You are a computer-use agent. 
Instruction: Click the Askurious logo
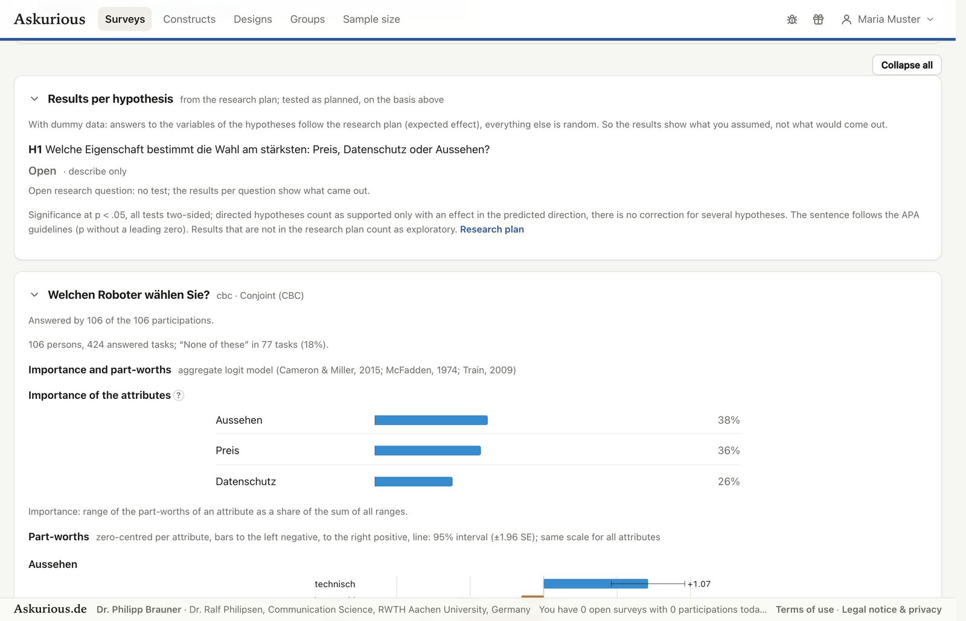tap(50, 19)
